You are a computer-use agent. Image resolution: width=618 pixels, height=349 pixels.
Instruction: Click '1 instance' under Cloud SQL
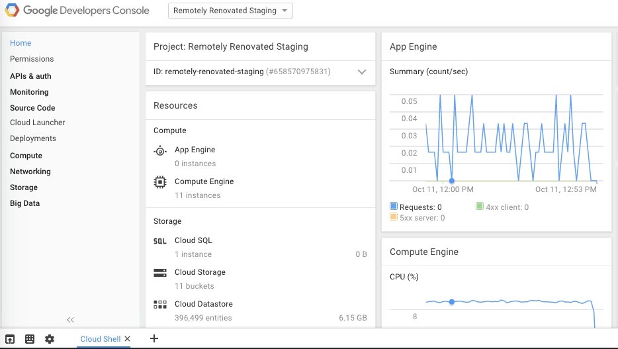point(193,254)
